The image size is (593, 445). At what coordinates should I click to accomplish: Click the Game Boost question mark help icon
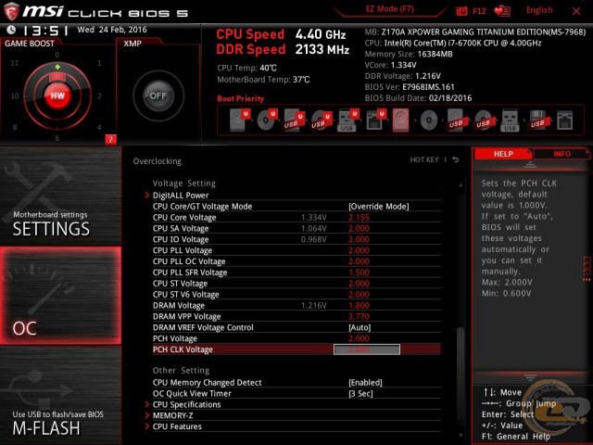[x=110, y=140]
